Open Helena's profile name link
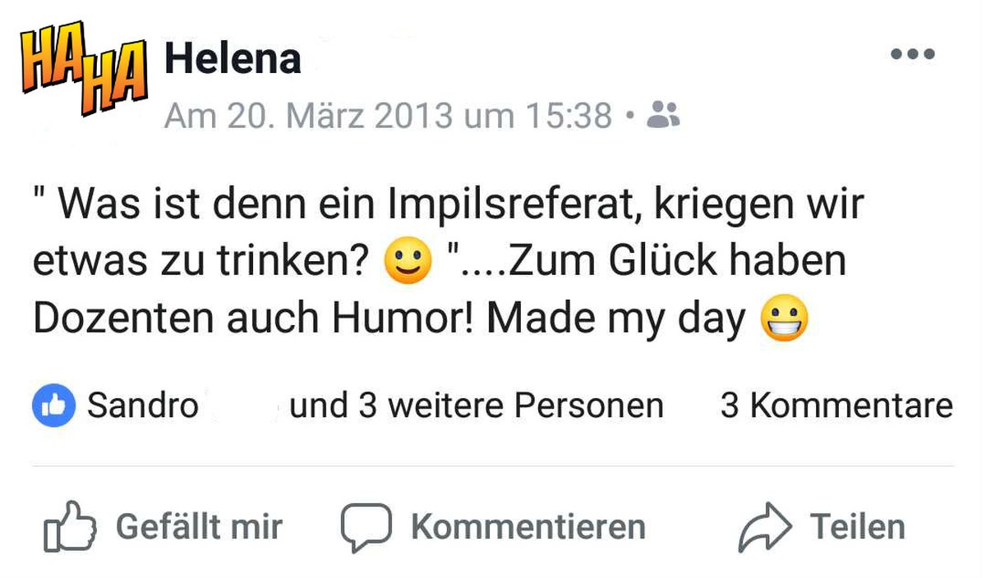The width and height of the screenshot is (986, 578). pos(233,58)
